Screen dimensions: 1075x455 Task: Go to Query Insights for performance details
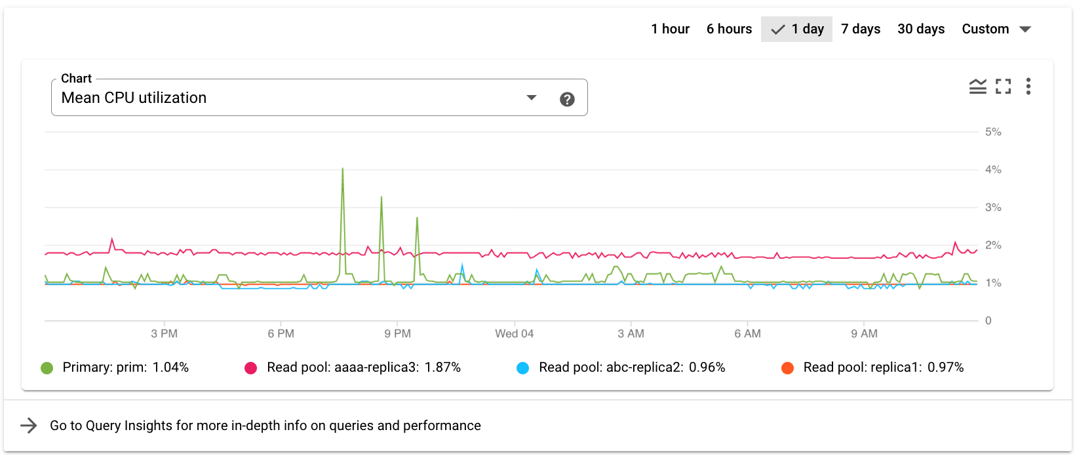point(265,425)
